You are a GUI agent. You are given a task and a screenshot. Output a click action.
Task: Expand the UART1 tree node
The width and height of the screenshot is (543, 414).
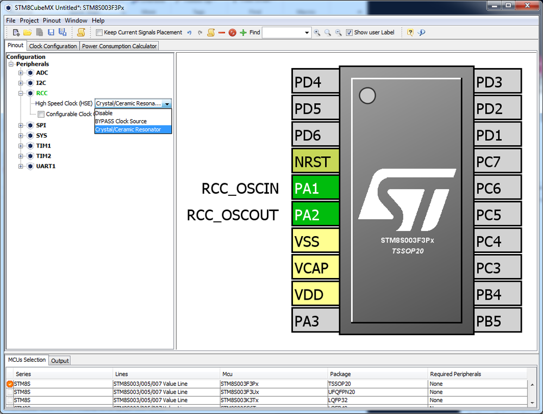21,166
